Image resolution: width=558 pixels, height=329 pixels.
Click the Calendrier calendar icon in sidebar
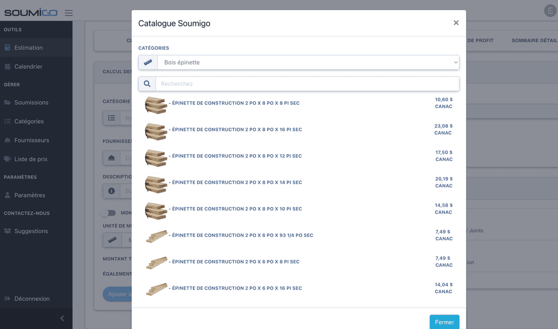(x=7, y=67)
